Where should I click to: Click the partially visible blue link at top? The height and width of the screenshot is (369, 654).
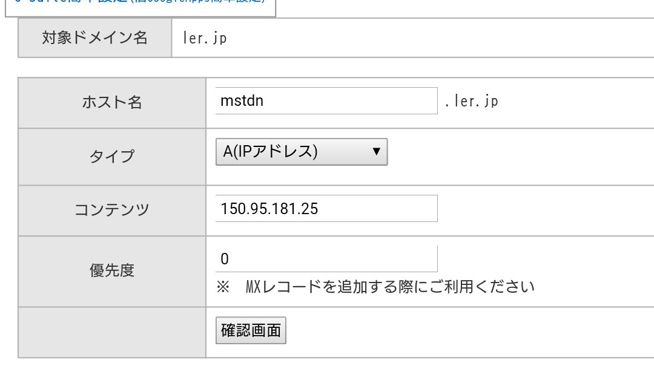point(139,3)
